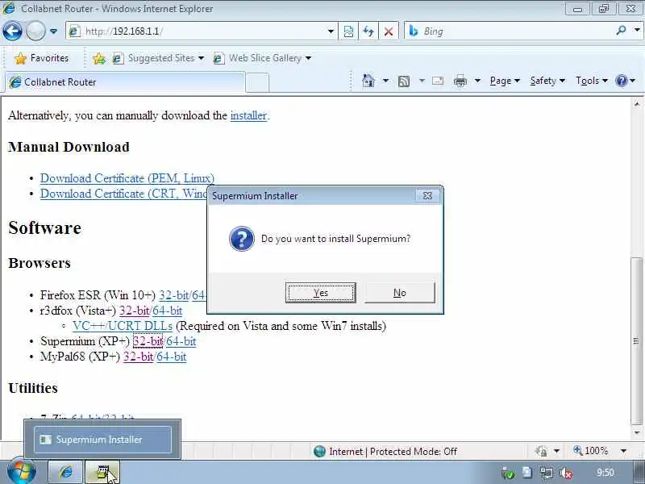Follow the installer link
This screenshot has width=645, height=484.
pyautogui.click(x=248, y=115)
